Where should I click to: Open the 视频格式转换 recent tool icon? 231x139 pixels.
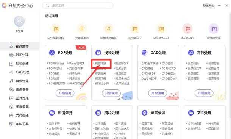(x=56, y=29)
